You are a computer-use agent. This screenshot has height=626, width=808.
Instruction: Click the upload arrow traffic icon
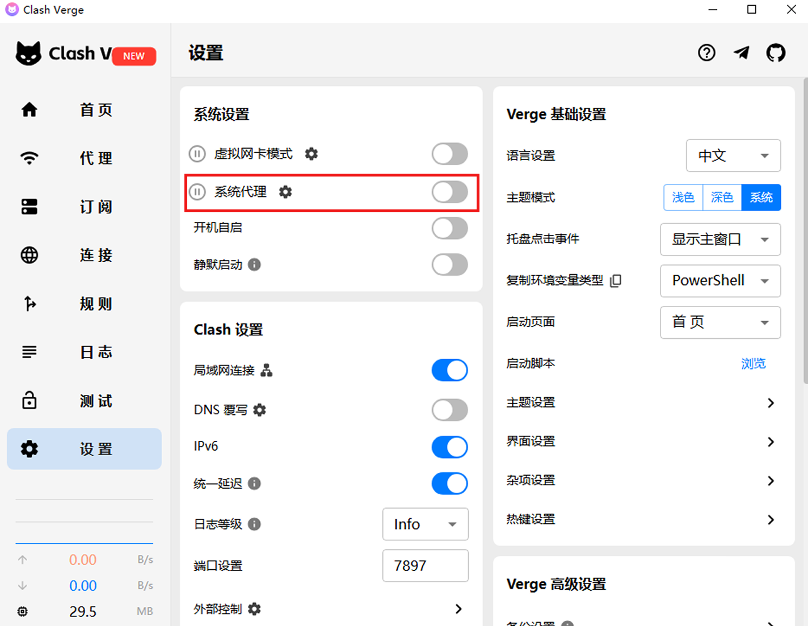pos(23,560)
